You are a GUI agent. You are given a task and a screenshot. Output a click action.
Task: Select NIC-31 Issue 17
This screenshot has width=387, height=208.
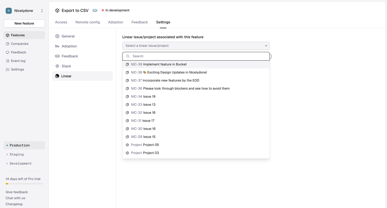[x=196, y=121]
